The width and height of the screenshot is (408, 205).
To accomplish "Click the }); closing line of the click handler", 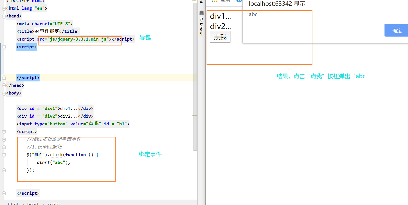I will point(31,170).
